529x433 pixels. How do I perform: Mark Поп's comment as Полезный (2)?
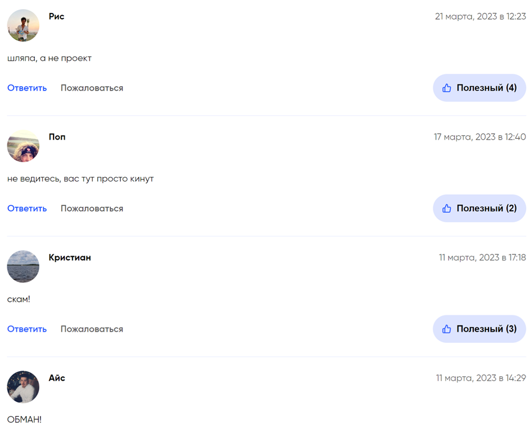coord(486,208)
